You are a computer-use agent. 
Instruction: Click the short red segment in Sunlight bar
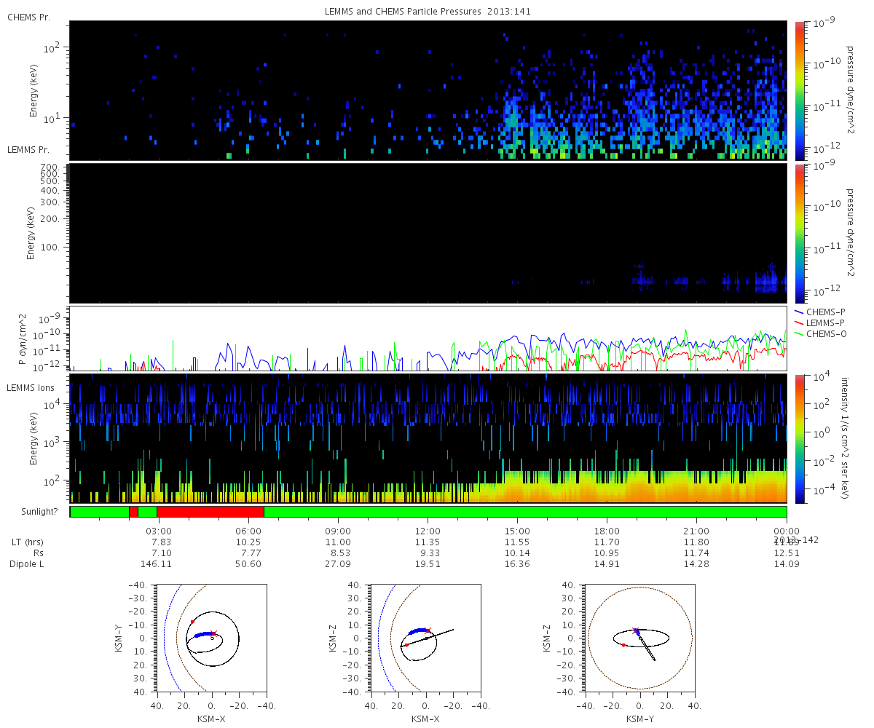133,512
